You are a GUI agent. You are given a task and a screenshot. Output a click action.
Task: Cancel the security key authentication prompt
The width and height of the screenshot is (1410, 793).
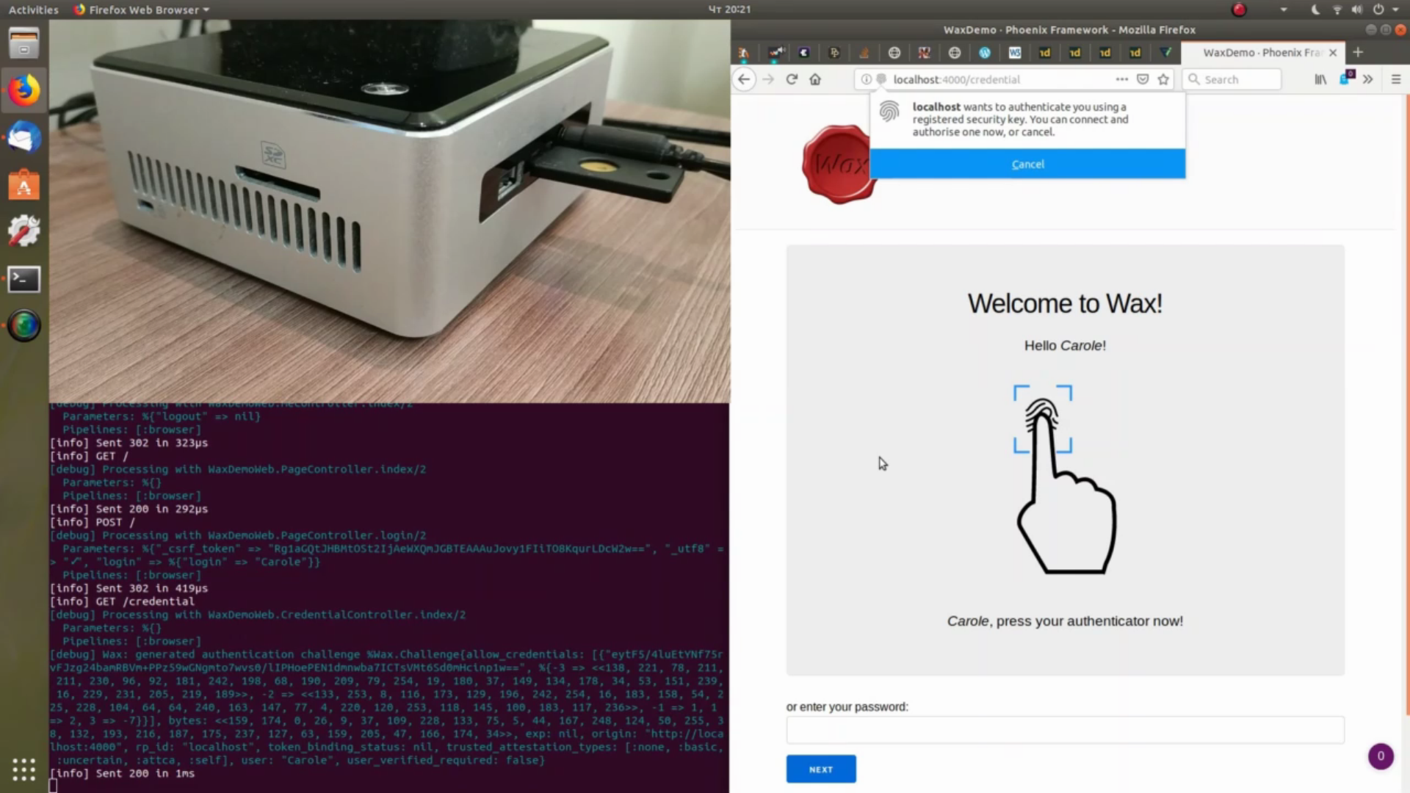pyautogui.click(x=1027, y=164)
